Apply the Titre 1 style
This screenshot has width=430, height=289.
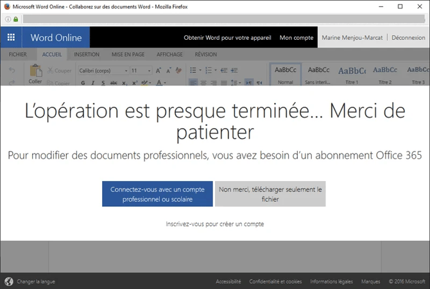352,74
